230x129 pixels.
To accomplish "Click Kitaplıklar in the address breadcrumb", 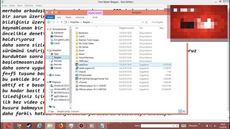I will click(x=75, y=22).
